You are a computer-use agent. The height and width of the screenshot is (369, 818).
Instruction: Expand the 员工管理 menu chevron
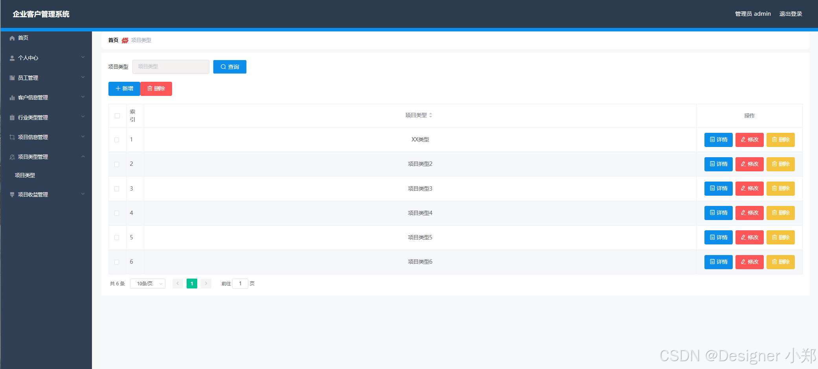pos(83,77)
